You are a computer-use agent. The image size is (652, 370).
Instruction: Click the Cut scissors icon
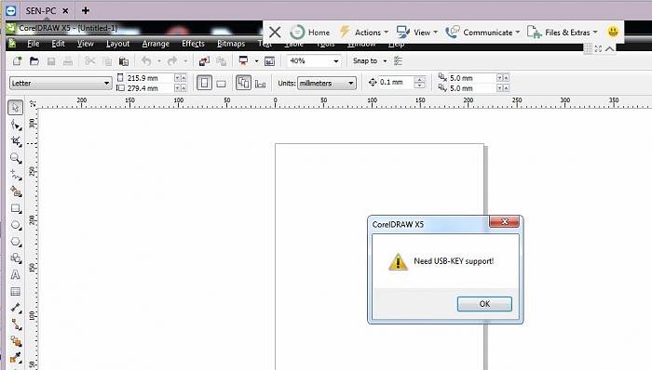point(89,61)
